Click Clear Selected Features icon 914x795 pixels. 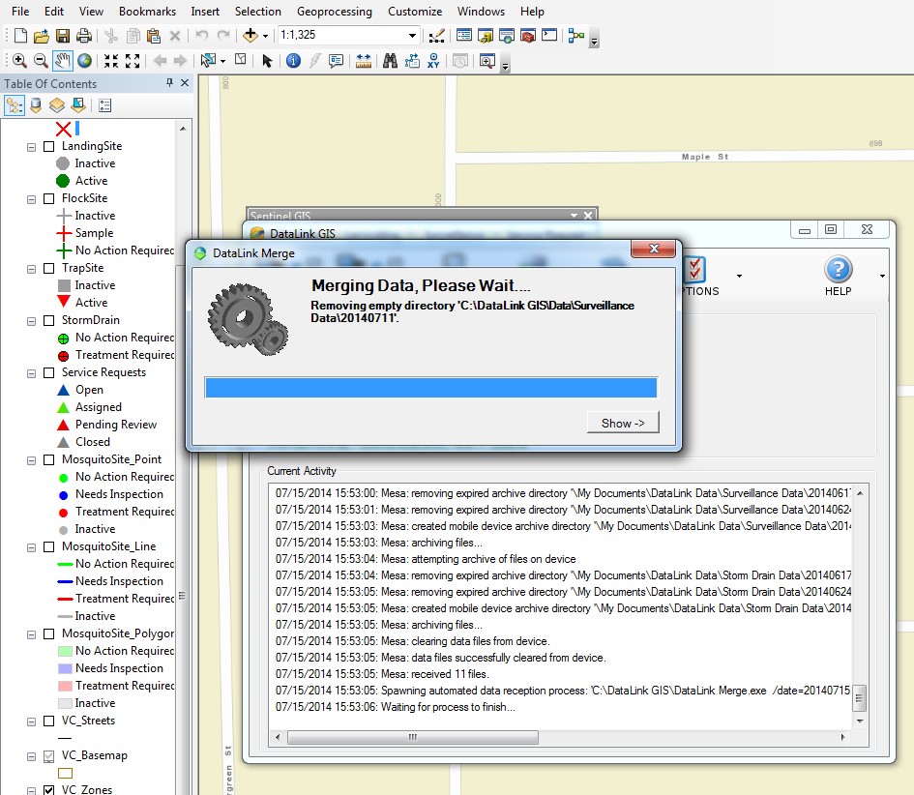tap(240, 59)
